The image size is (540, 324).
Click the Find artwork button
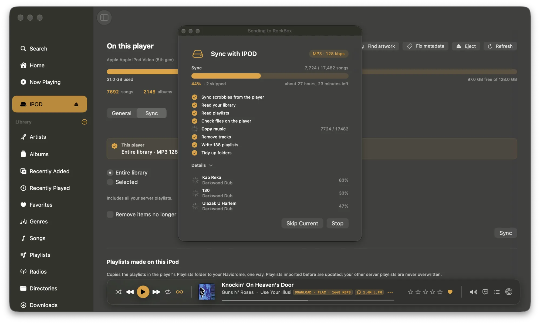[380, 46]
